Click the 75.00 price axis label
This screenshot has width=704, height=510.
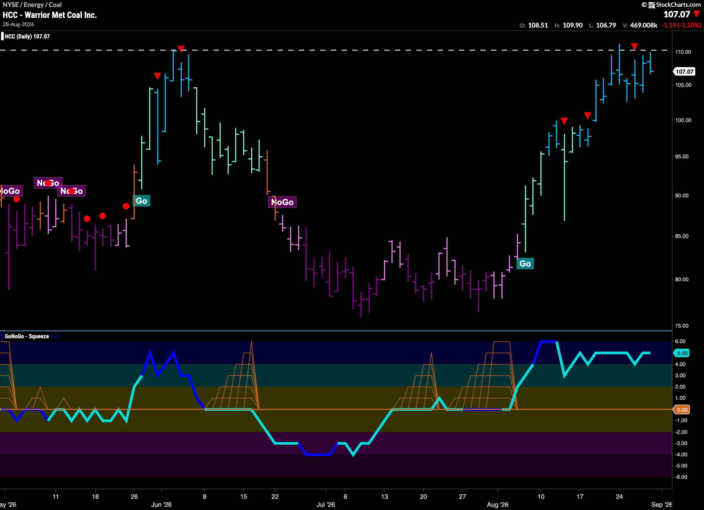tap(682, 326)
